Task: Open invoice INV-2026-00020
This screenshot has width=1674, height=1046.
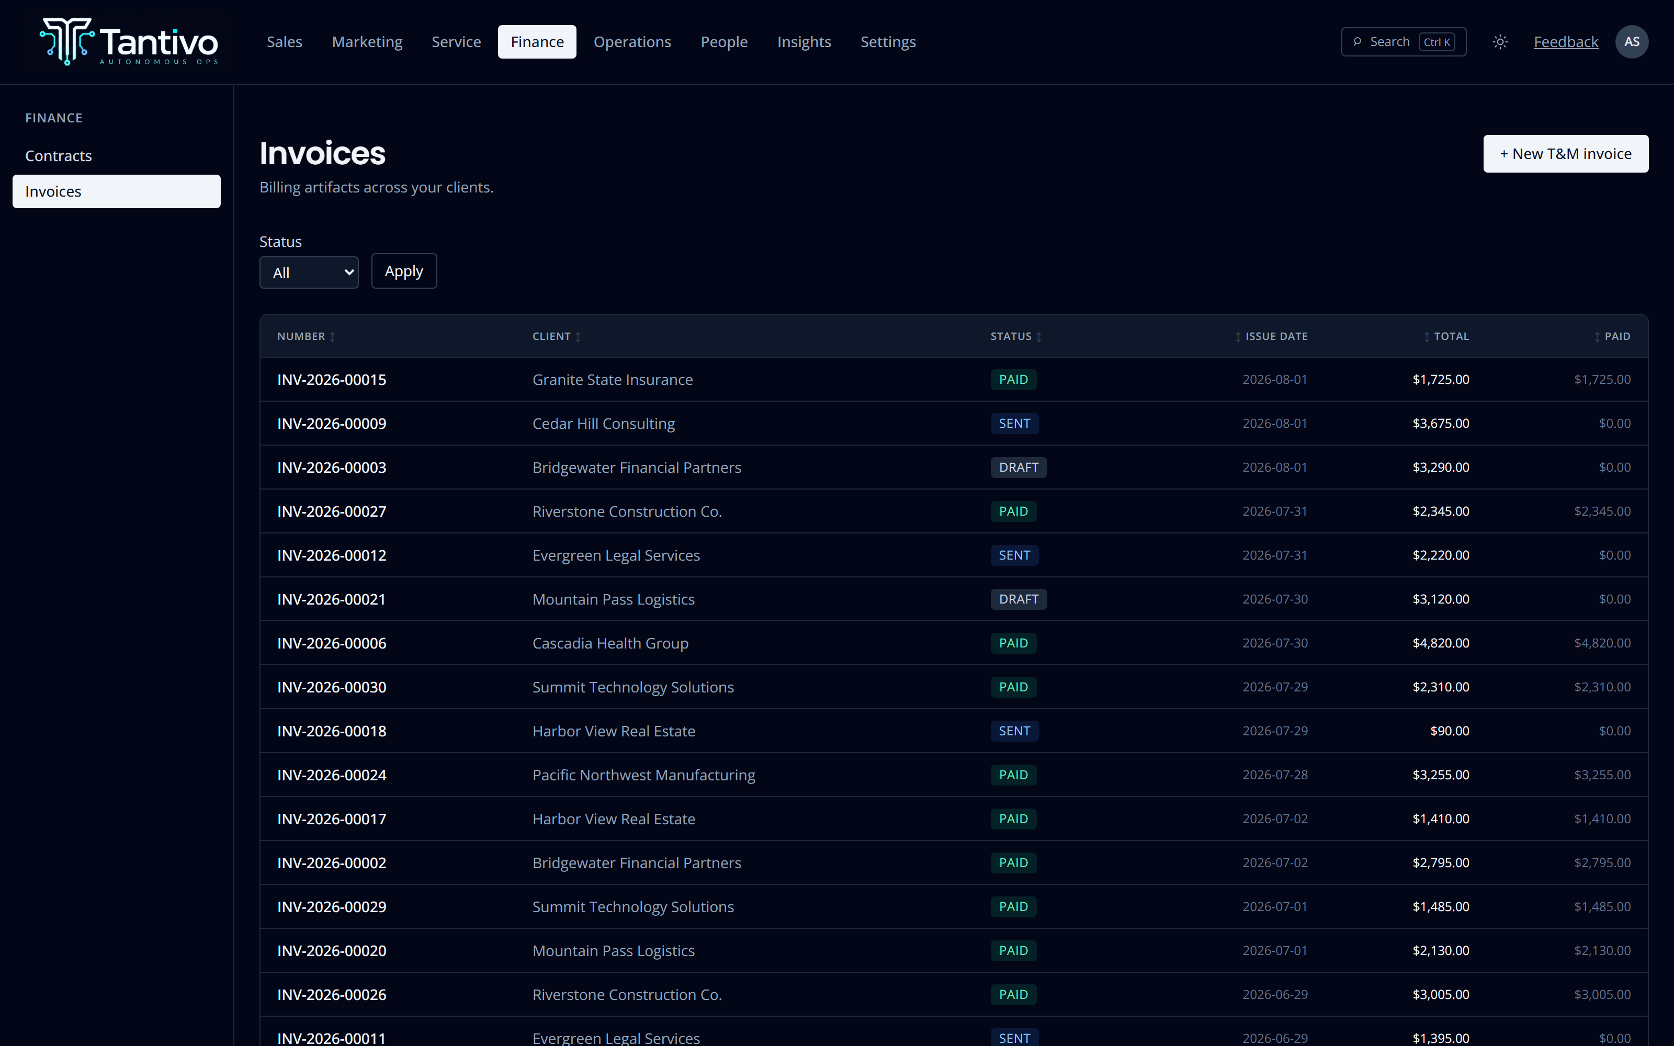Action: click(331, 950)
